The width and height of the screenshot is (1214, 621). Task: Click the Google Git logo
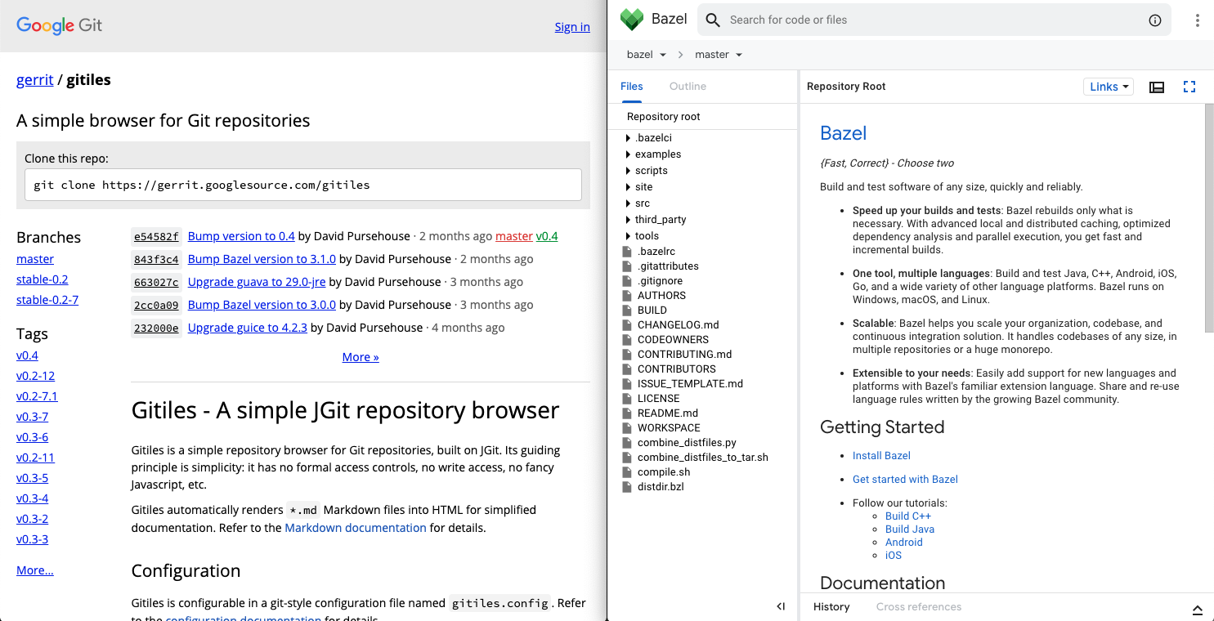pyautogui.click(x=60, y=25)
